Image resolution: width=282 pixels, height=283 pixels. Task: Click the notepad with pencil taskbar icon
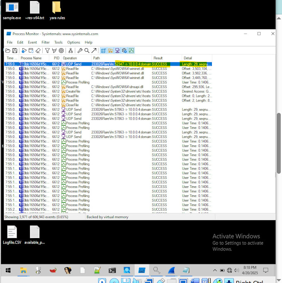(x=97, y=270)
